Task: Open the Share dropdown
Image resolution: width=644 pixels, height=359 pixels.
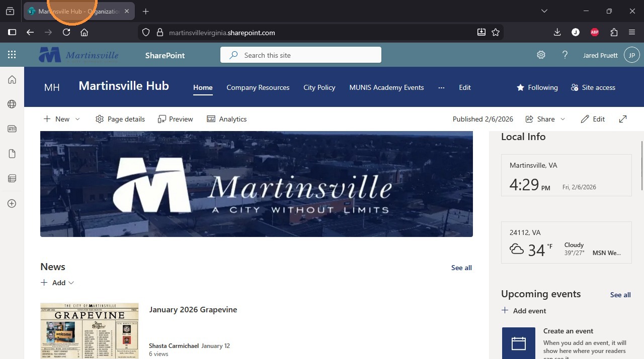Action: pos(545,119)
